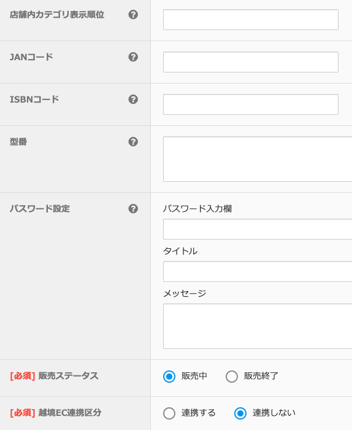
Task: Select 販売終了 radio button
Action: (232, 376)
